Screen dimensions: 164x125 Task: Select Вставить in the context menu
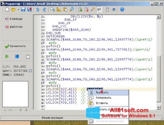pyautogui.click(x=109, y=103)
